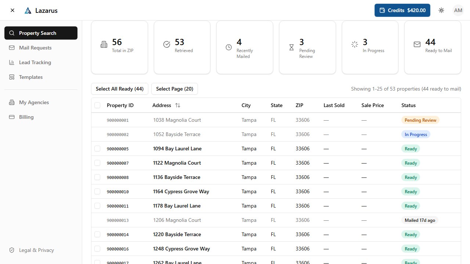Click the Last Sold column header
470x264 pixels.
click(334, 105)
